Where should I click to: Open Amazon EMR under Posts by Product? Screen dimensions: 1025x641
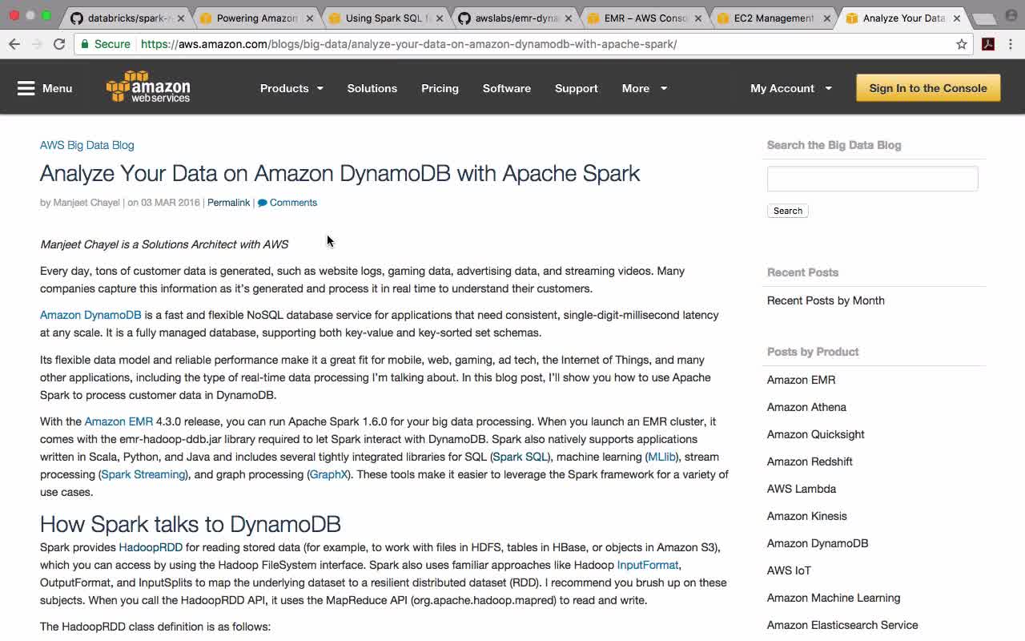tap(801, 380)
